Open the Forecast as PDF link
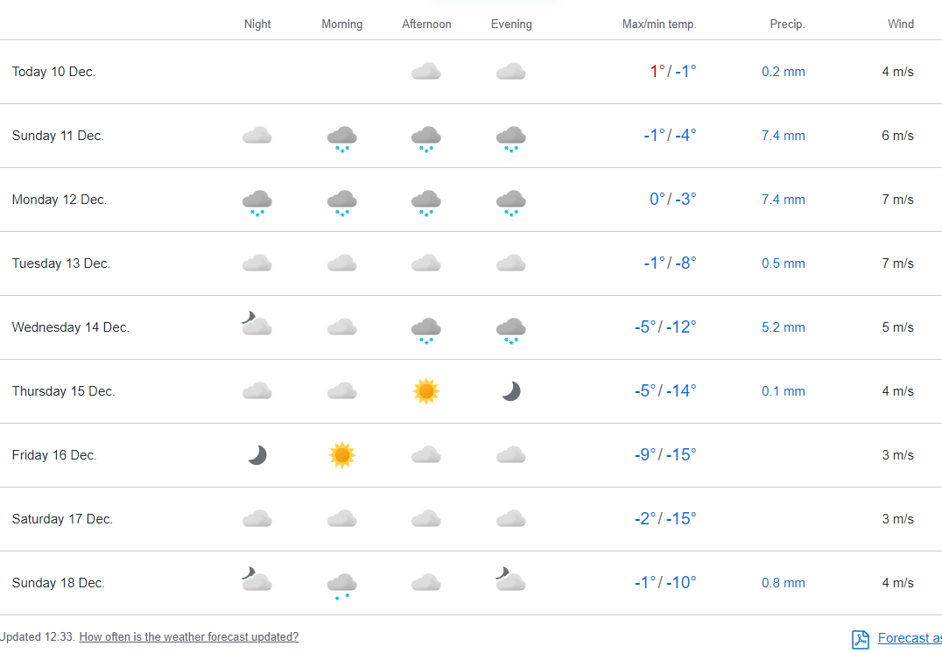The width and height of the screenshot is (942, 653). click(x=909, y=638)
